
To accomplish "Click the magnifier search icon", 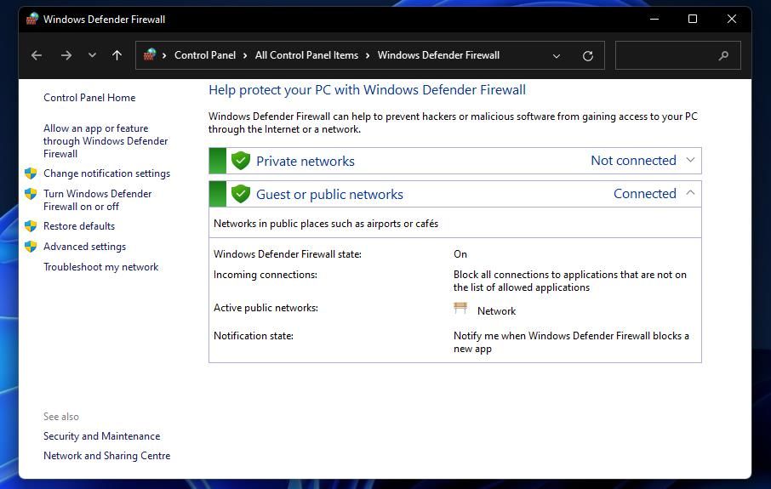I will tap(722, 55).
